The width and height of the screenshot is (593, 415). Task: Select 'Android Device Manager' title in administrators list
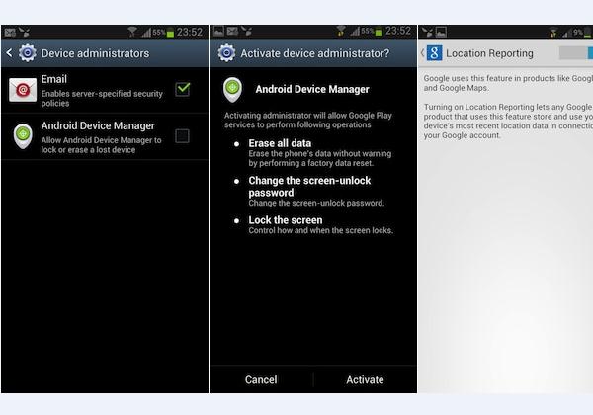(x=98, y=125)
